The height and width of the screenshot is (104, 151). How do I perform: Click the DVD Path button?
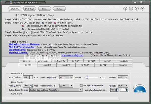[30, 9]
